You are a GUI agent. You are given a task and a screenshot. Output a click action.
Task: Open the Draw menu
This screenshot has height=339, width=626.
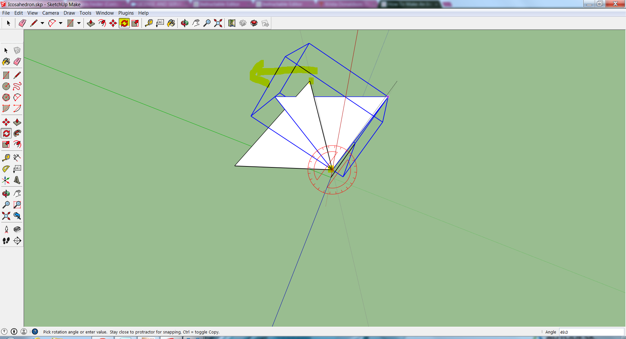pyautogui.click(x=69, y=13)
